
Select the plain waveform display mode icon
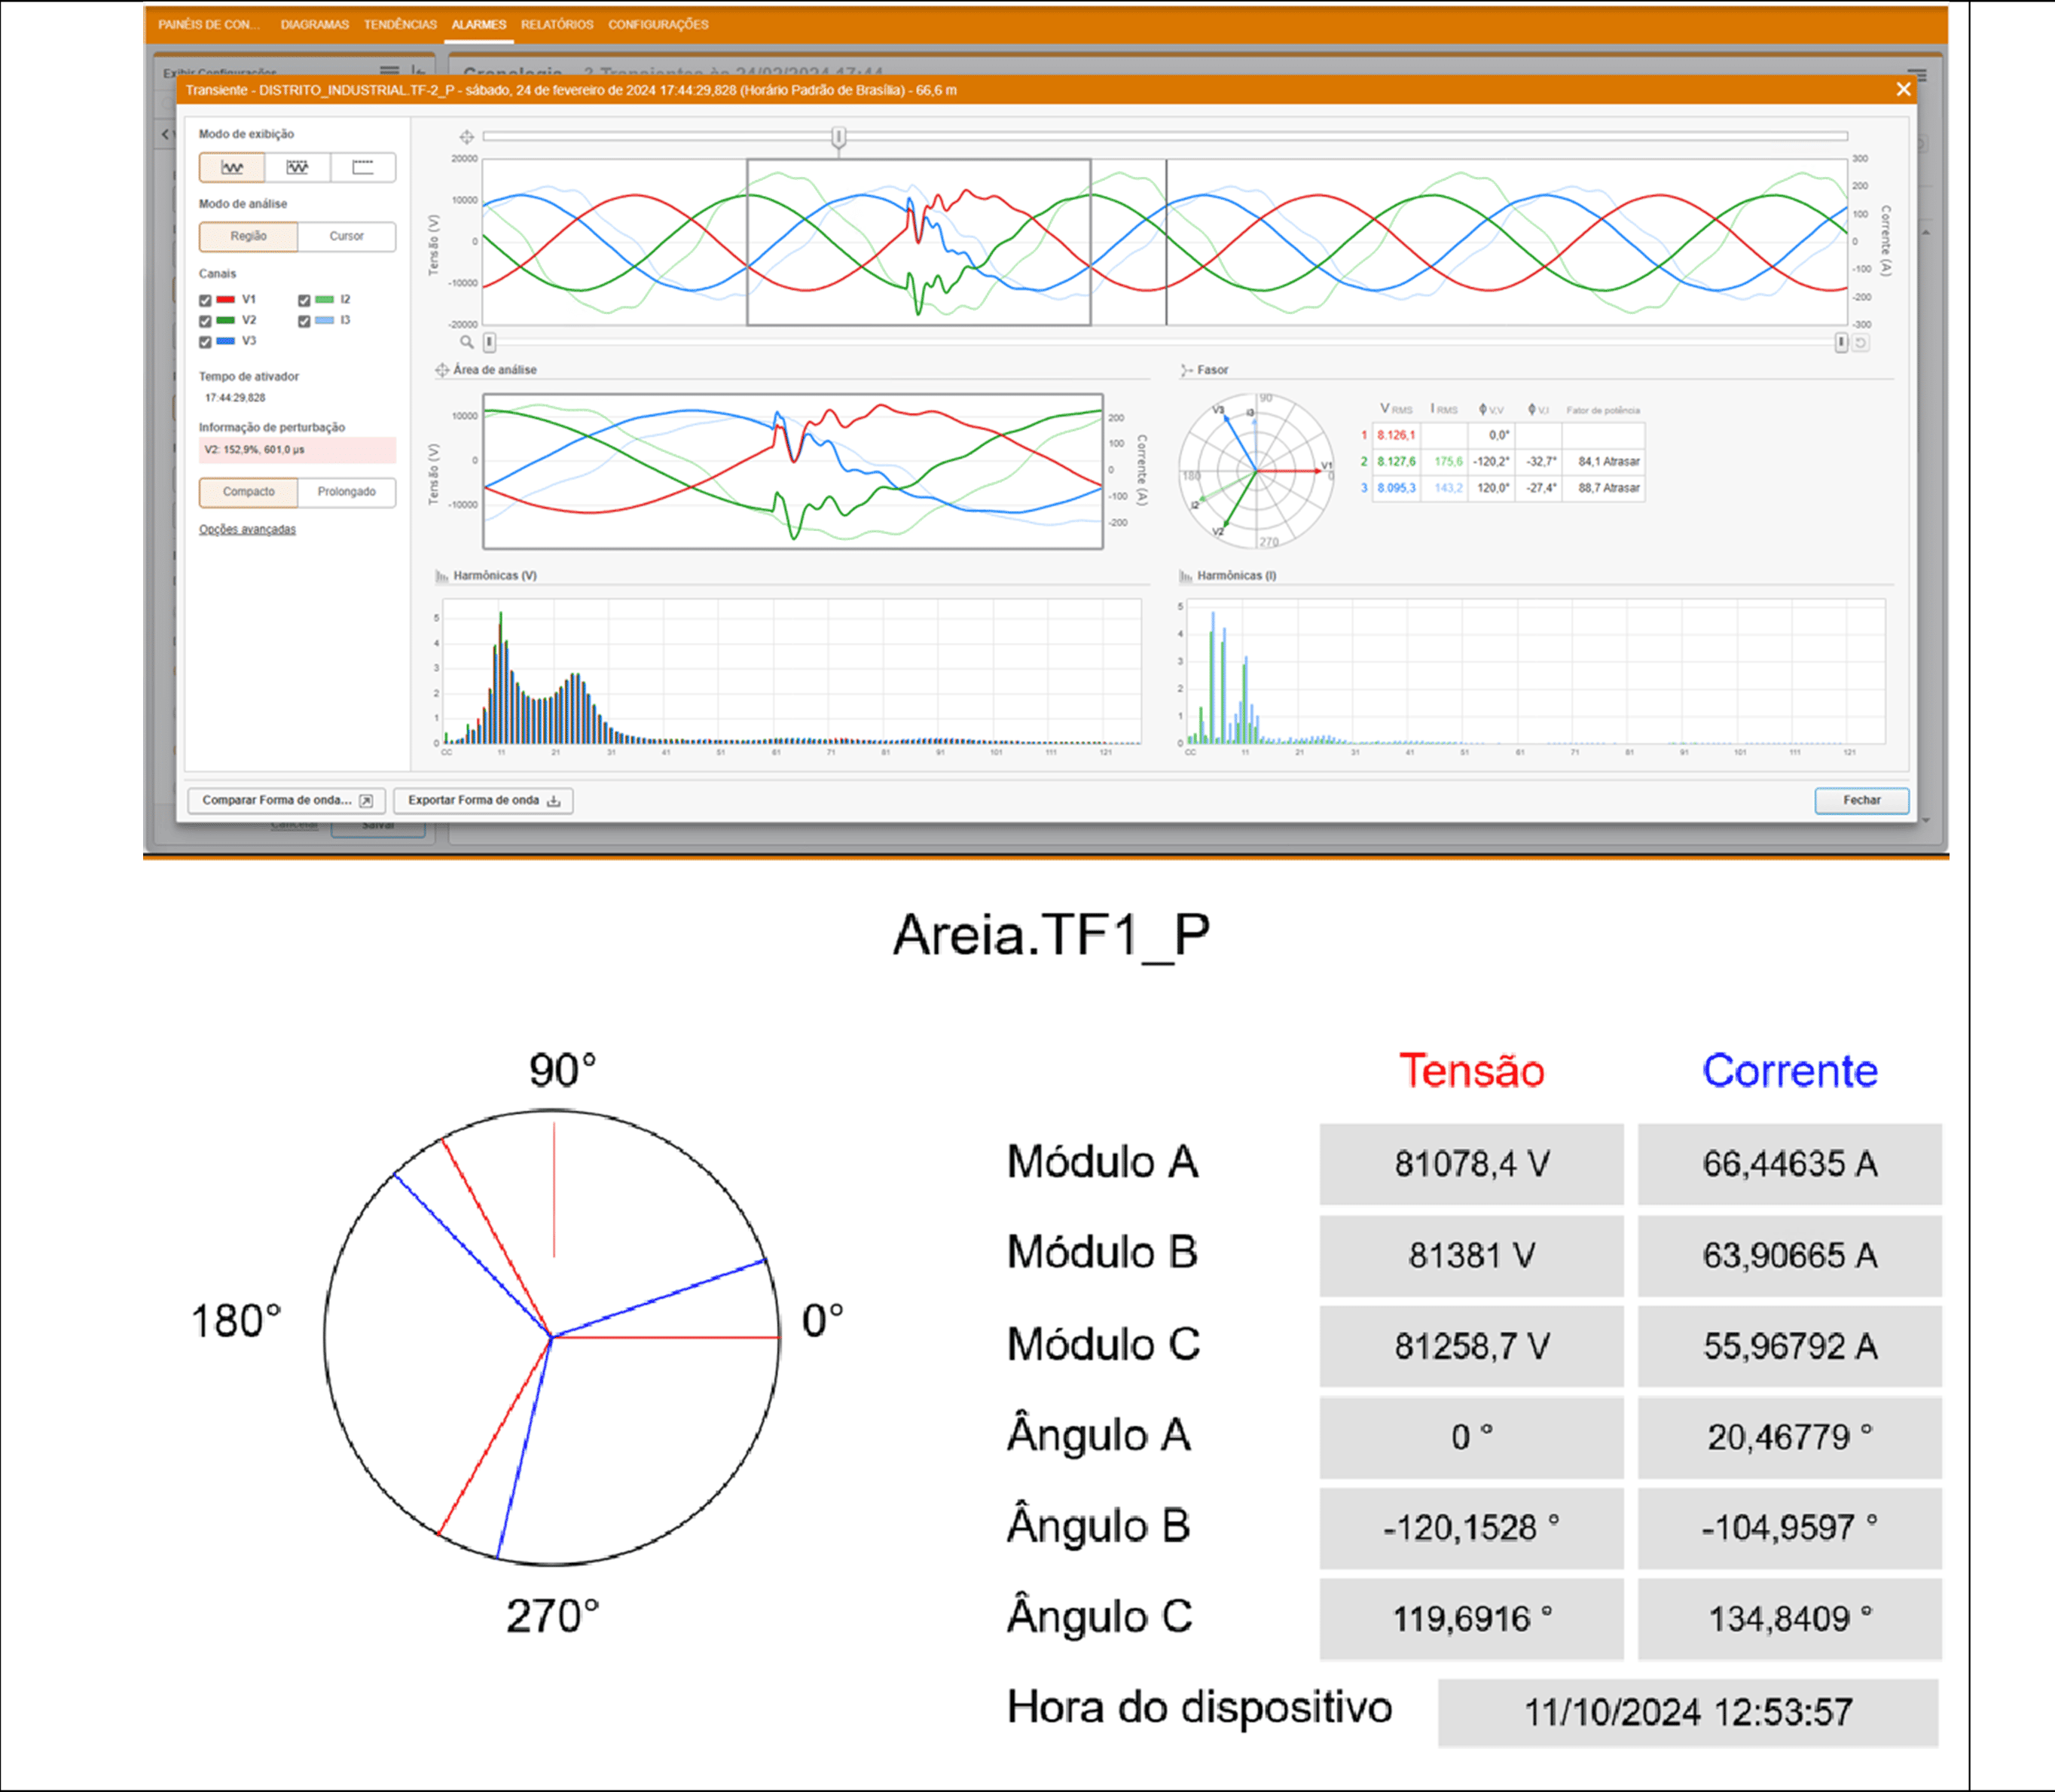[x=232, y=167]
